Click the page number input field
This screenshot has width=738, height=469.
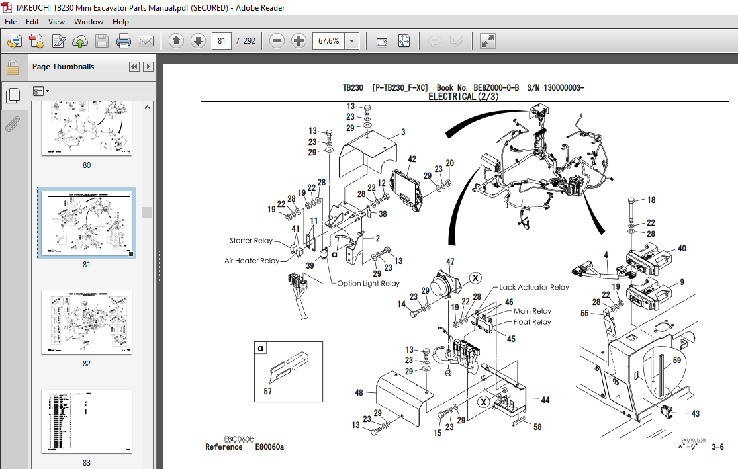221,41
